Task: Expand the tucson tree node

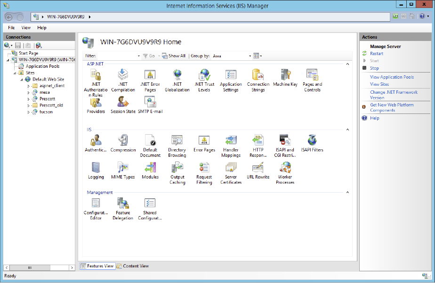Action: (28, 112)
